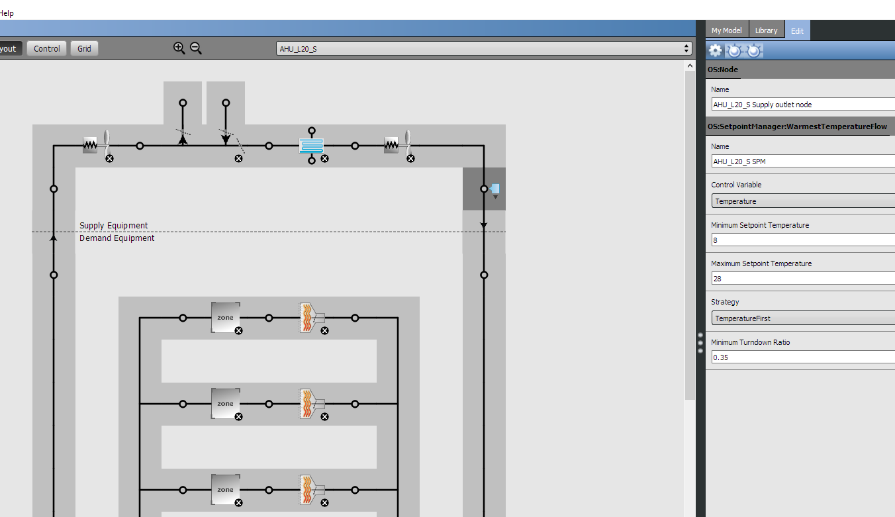895x517 pixels.
Task: Click the OS:Node Name field
Action: [x=803, y=104]
